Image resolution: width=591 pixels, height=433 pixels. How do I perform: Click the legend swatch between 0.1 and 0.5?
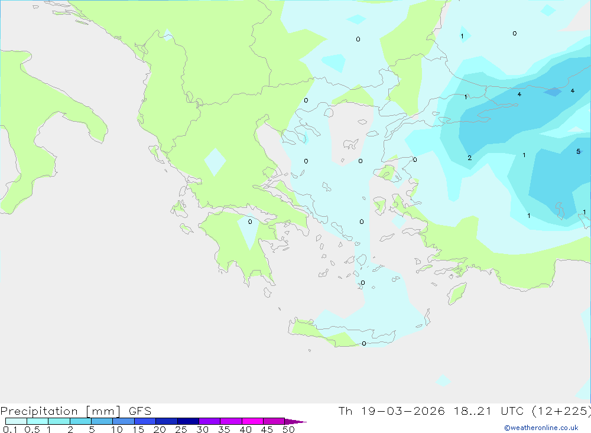pos(16,421)
